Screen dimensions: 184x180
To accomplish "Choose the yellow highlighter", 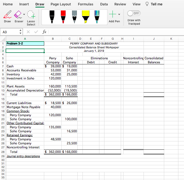I will tap(86, 17).
